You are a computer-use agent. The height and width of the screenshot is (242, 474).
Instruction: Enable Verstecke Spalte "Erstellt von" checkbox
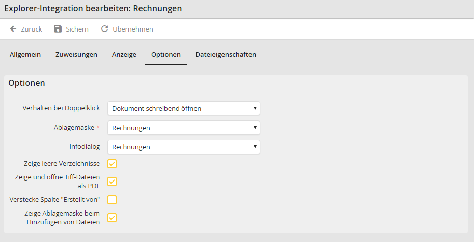[112, 199]
